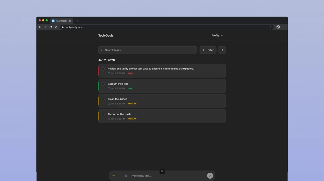Collapse the task input bar with chevron

tap(162, 171)
